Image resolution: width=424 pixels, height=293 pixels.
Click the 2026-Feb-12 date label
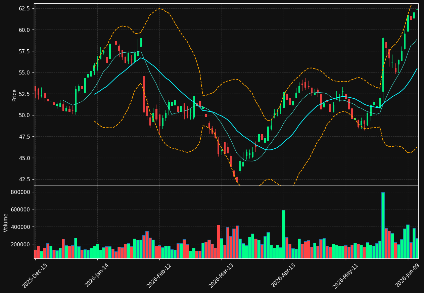(159, 276)
